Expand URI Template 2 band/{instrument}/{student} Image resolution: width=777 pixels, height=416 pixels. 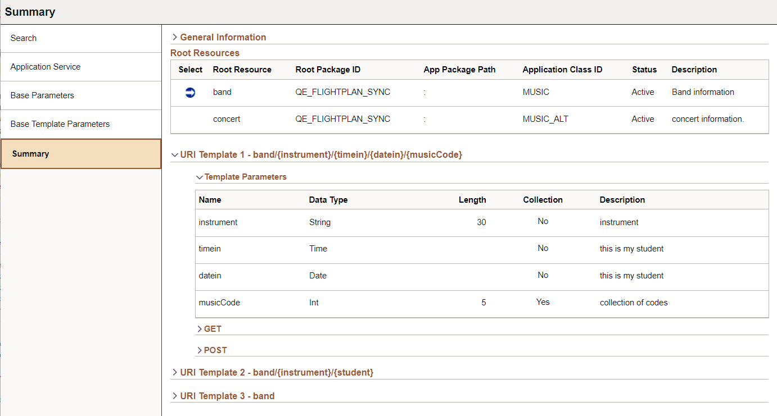273,372
